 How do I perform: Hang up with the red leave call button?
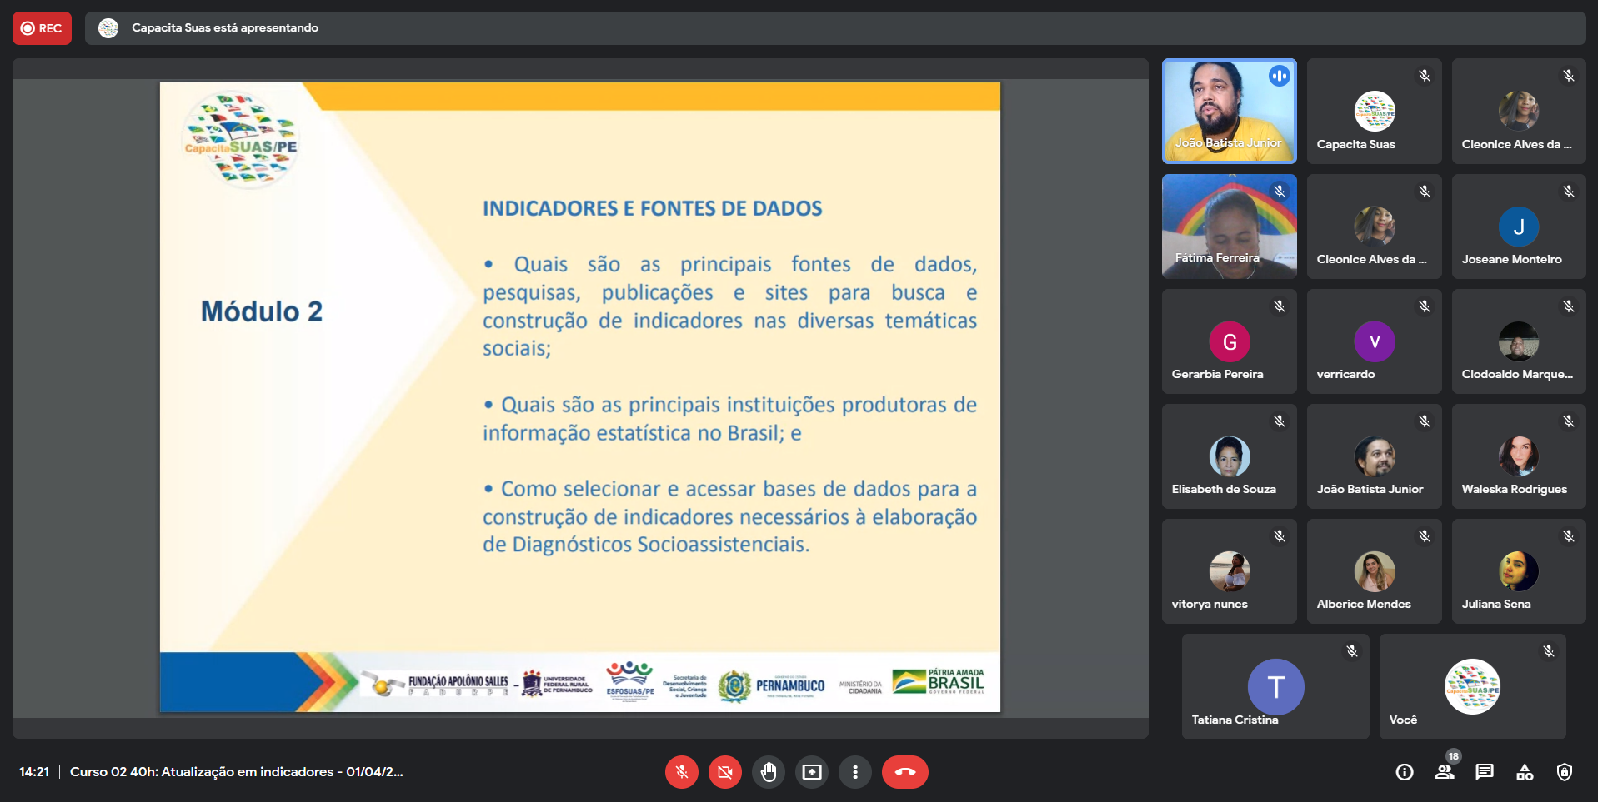[904, 772]
